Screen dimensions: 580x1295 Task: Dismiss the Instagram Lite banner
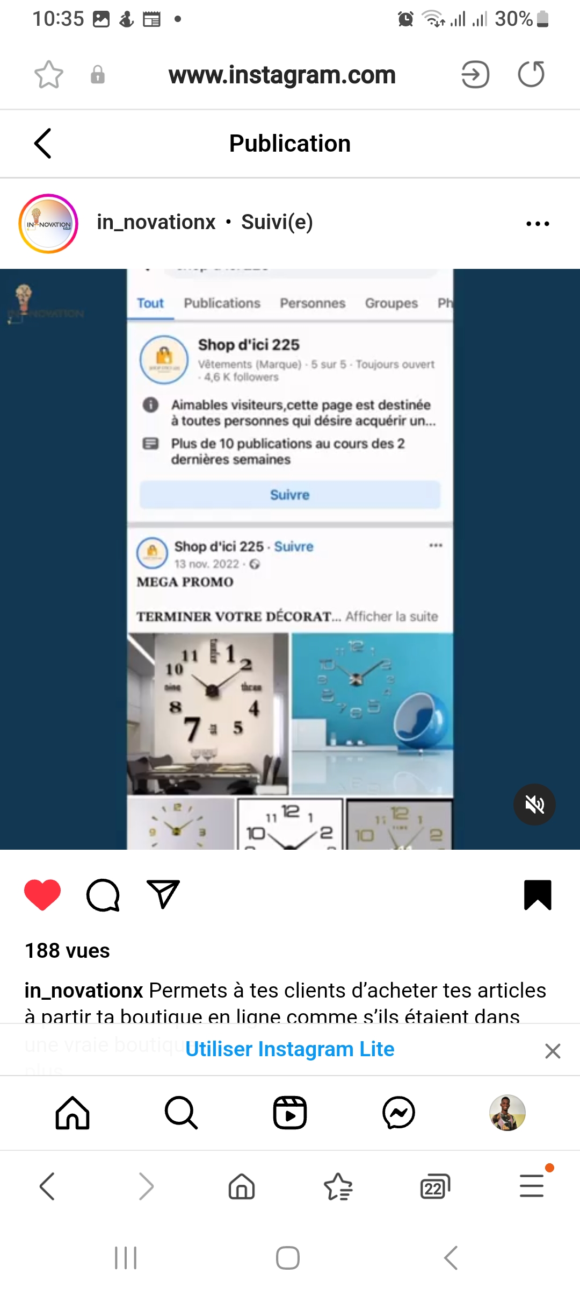553,1051
